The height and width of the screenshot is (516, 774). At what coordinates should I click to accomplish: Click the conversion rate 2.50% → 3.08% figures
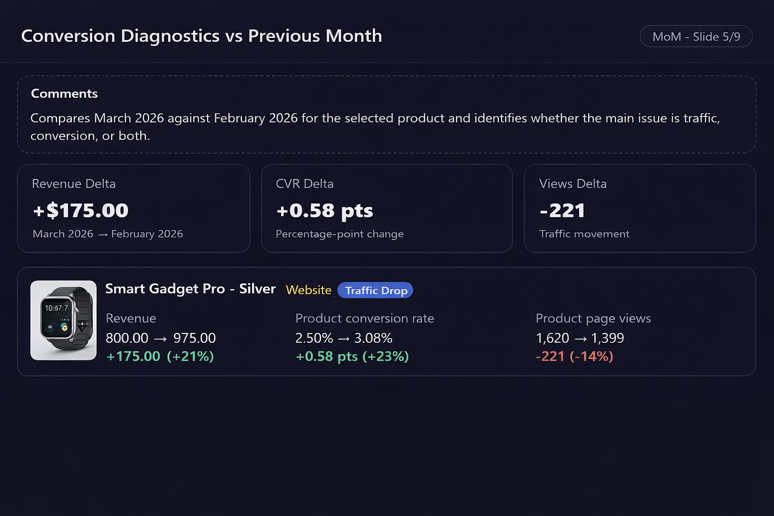coord(344,338)
